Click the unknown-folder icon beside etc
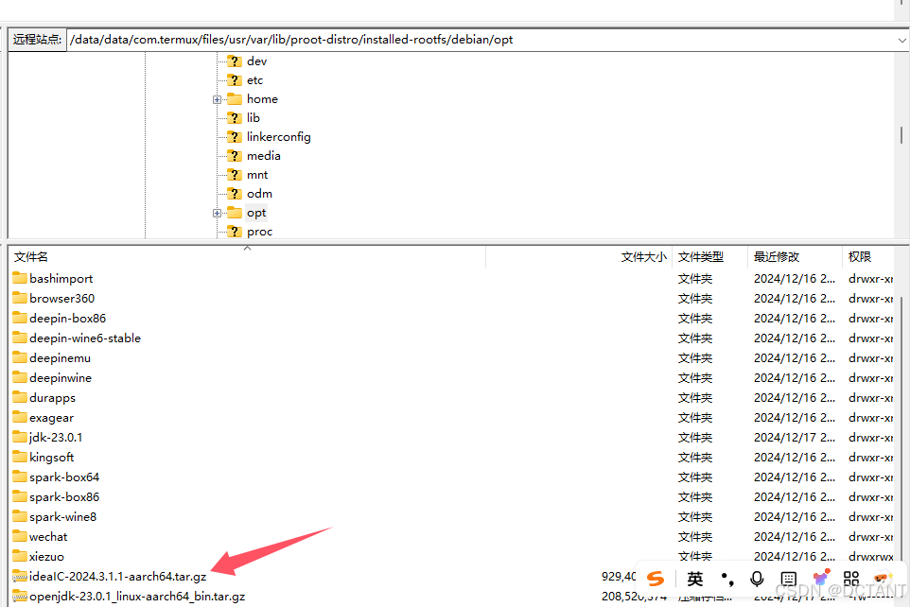Viewport: 910px width, 607px height. 235,80
